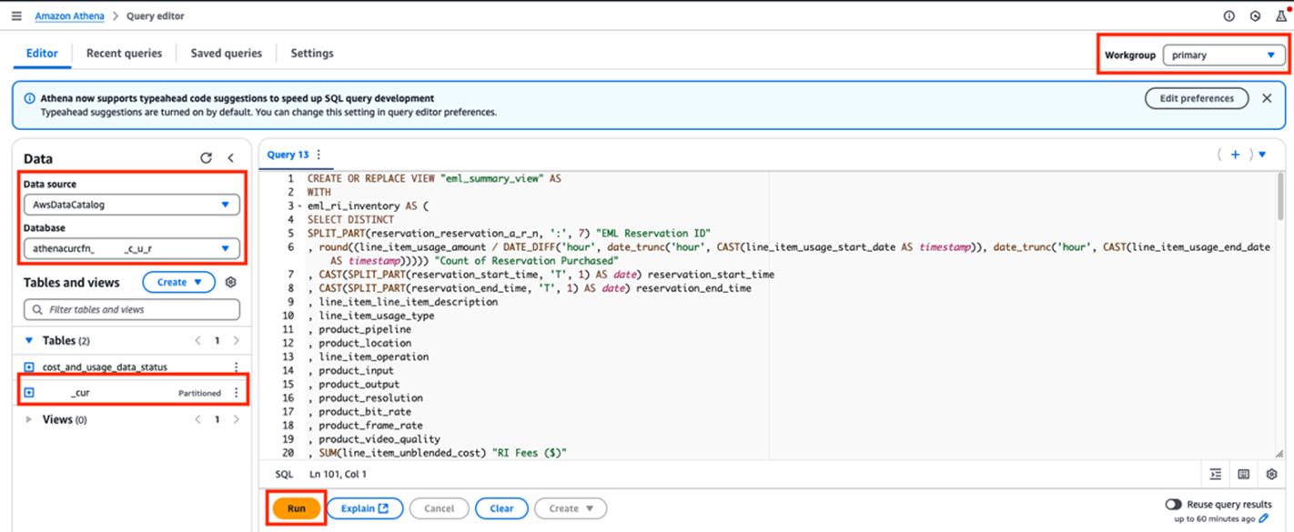Viewport: 1294px width, 532px height.
Task: Open the Workgroup primary dropdown
Action: (1223, 55)
